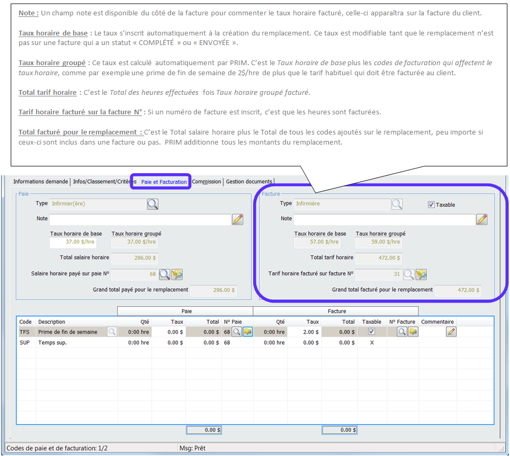Screen dimensions: 510x456
Task: Open the Infos/Classement/Critères tab
Action: [x=101, y=182]
